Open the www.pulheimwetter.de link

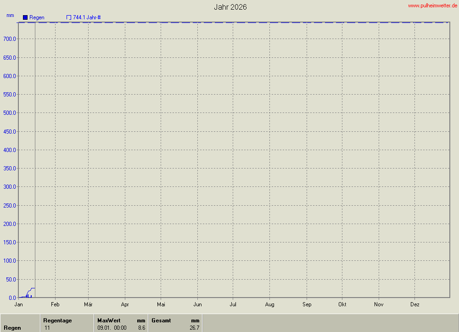pyautogui.click(x=433, y=6)
